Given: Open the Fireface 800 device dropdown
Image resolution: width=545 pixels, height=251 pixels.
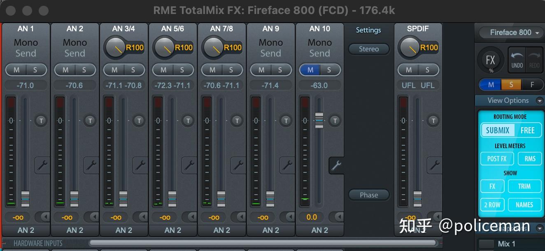Looking at the screenshot, I should click(510, 33).
